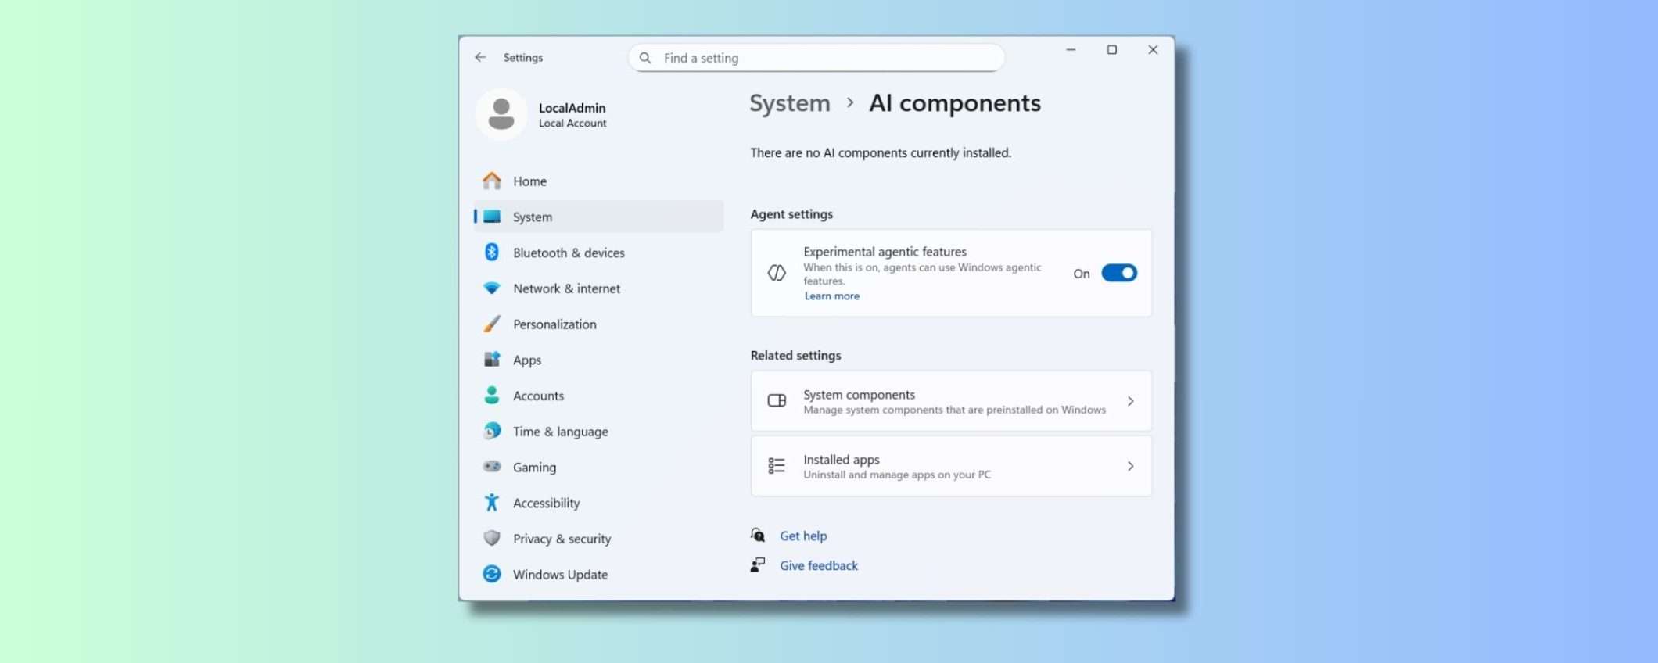
Task: Click the Find a setting search box
Action: (x=816, y=58)
